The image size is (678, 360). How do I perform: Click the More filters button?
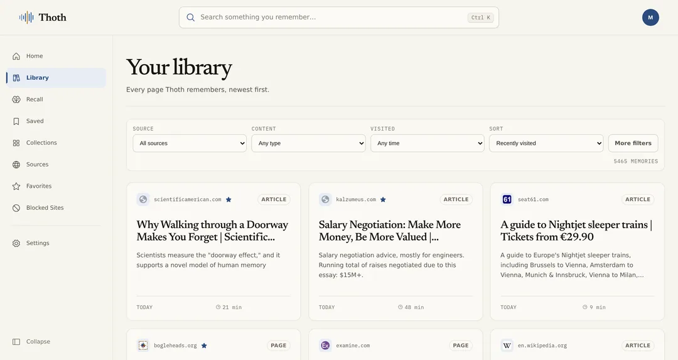[x=633, y=143]
